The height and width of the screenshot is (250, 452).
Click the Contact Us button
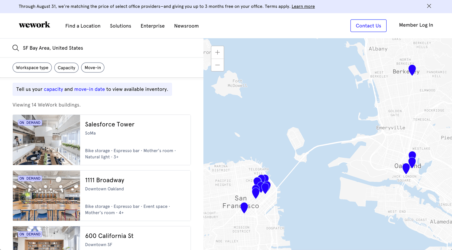coord(368,26)
